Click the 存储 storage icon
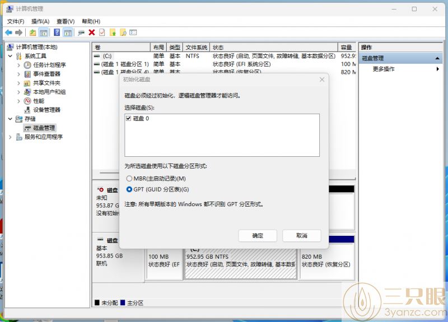 [19, 119]
